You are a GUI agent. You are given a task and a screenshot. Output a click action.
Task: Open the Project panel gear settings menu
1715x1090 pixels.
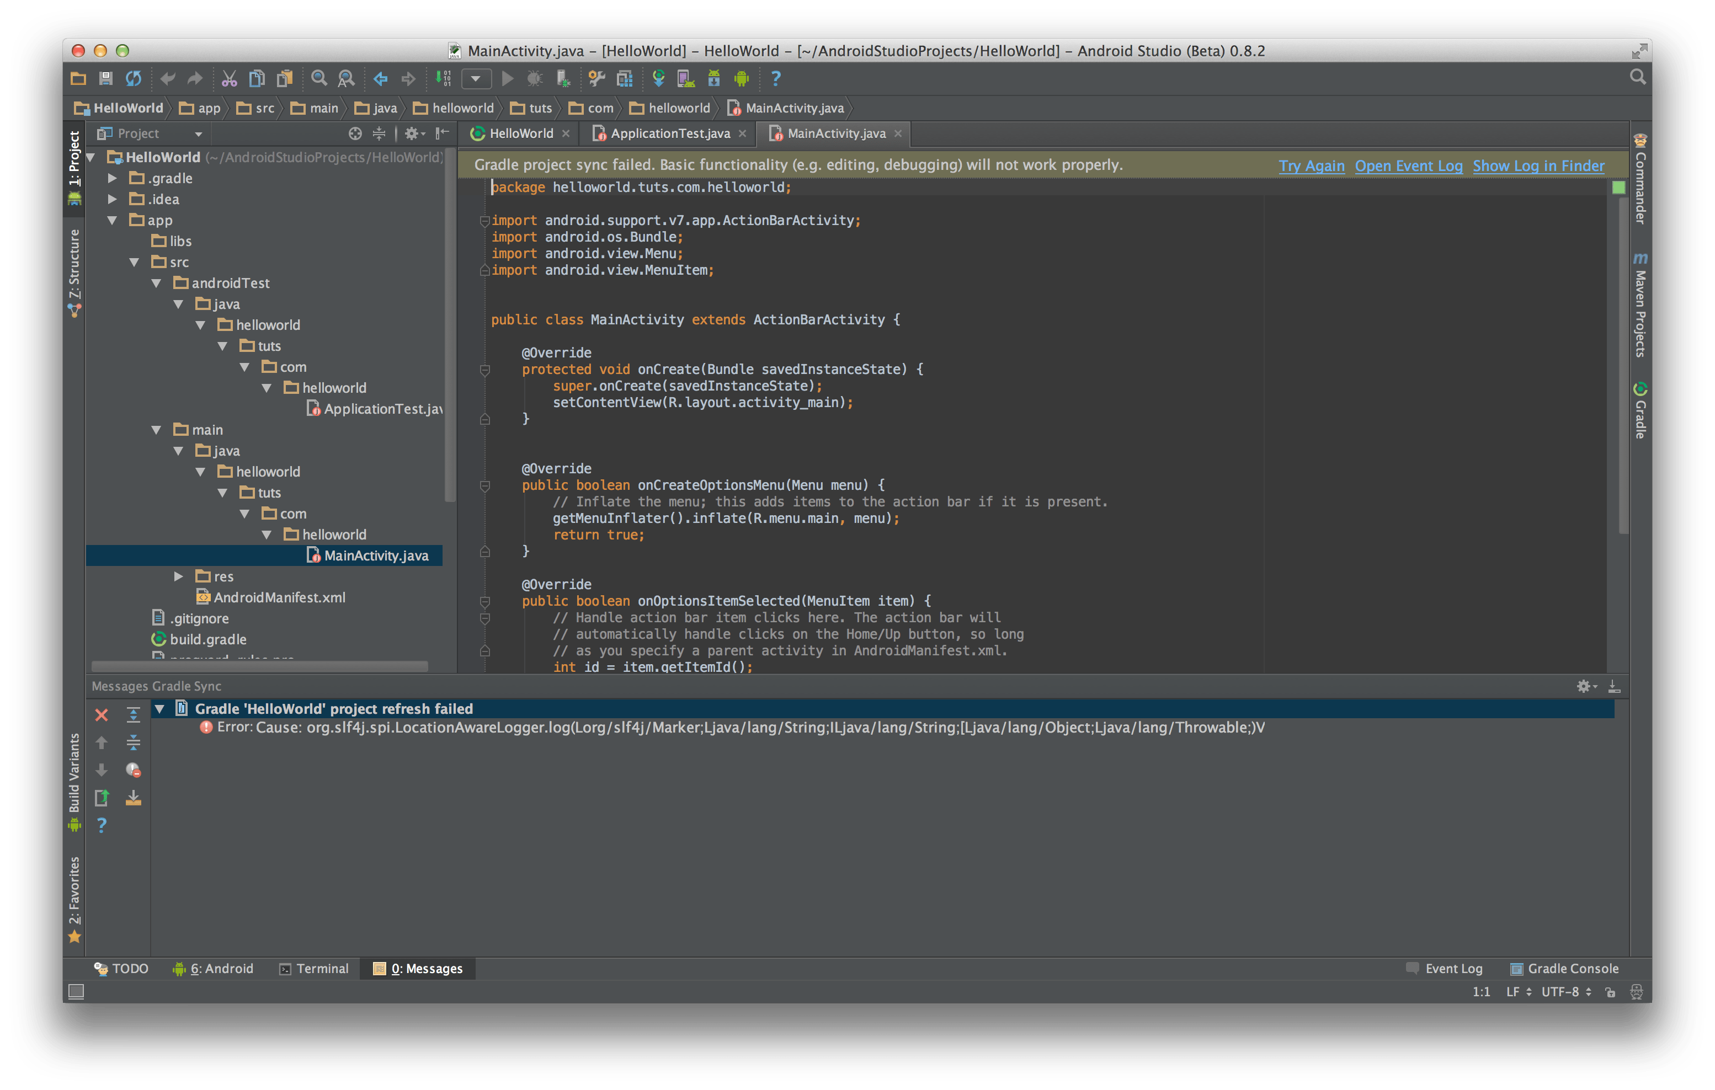click(414, 133)
